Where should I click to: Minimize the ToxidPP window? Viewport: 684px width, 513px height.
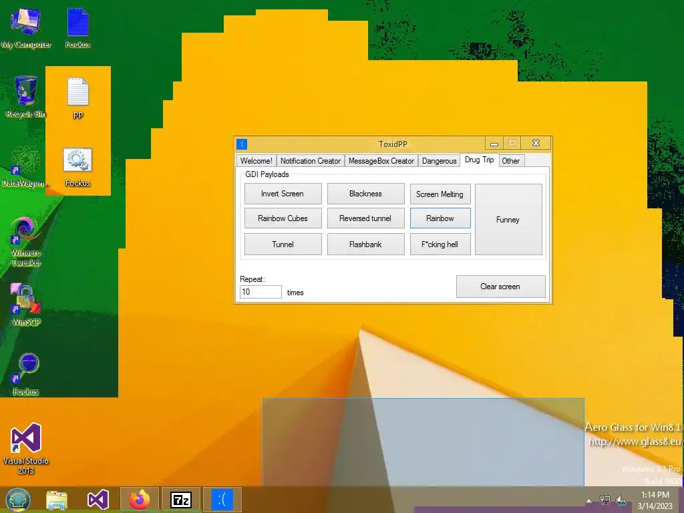tap(494, 144)
